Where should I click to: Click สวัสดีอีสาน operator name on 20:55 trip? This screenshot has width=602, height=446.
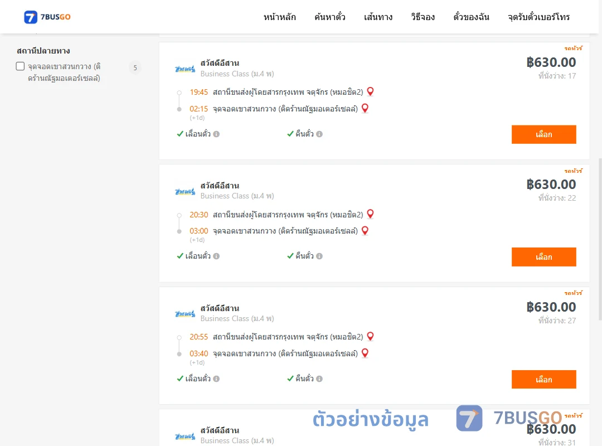(220, 308)
